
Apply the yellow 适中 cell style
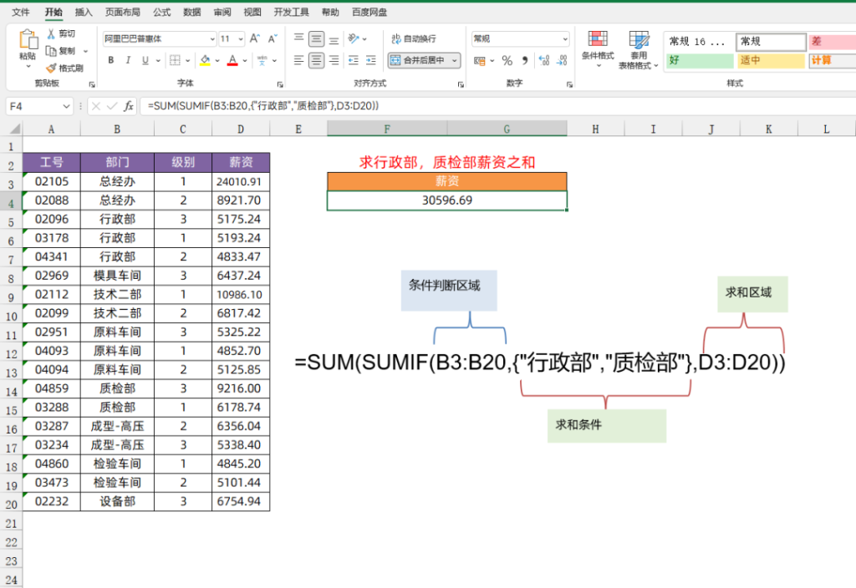point(772,60)
